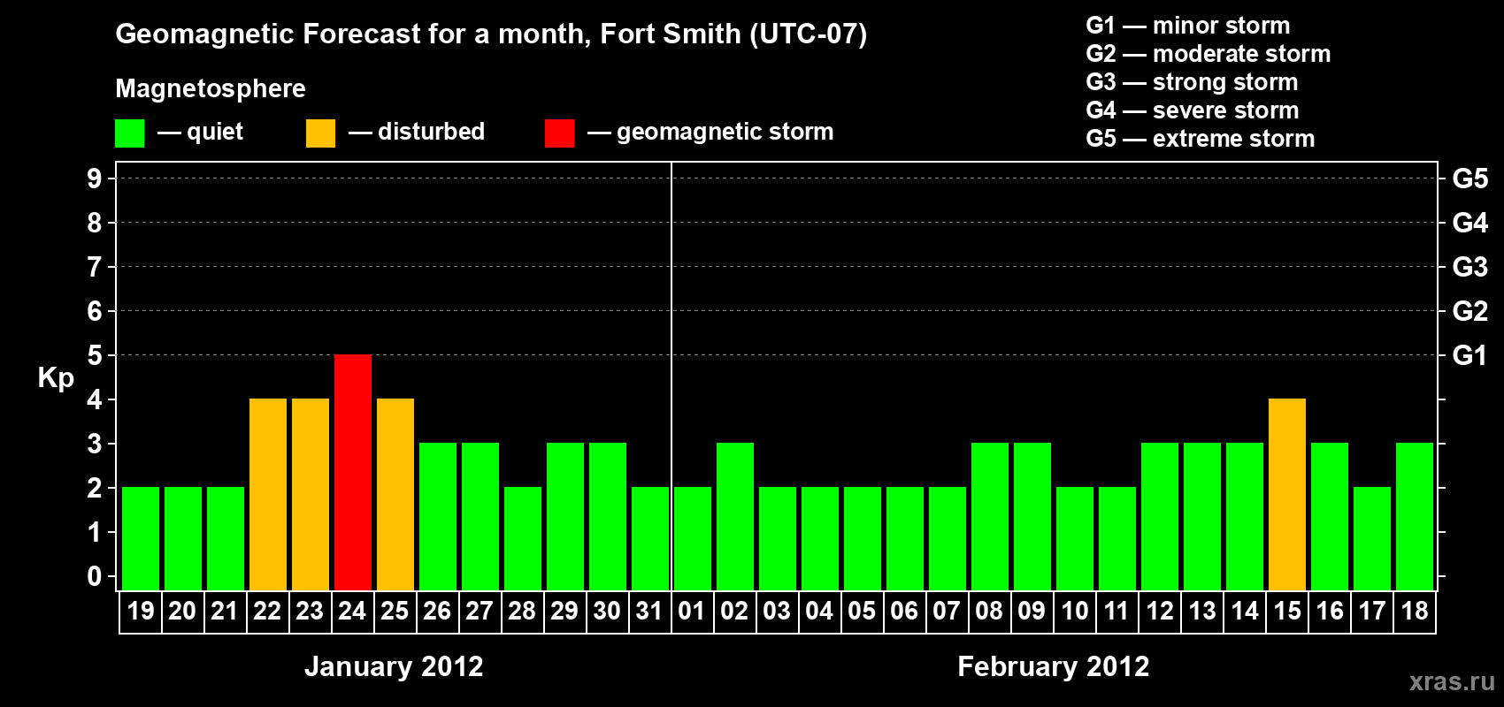Click the January 2012 month label
Screen dimensions: 1504x707
[394, 666]
